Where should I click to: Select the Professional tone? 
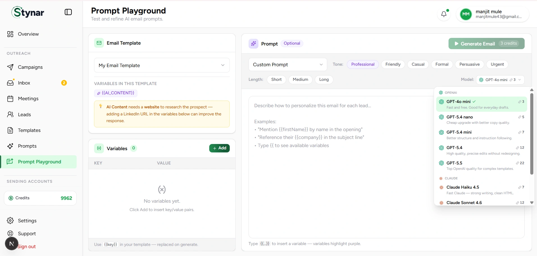coord(363,64)
